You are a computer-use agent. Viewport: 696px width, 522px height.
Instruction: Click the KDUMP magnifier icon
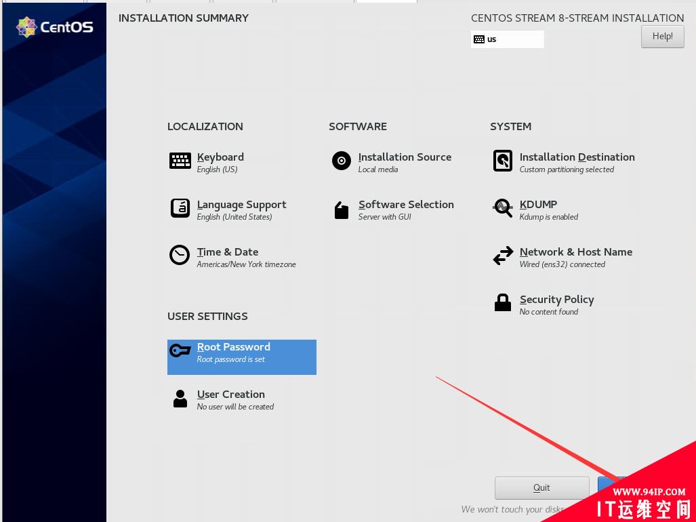point(502,207)
